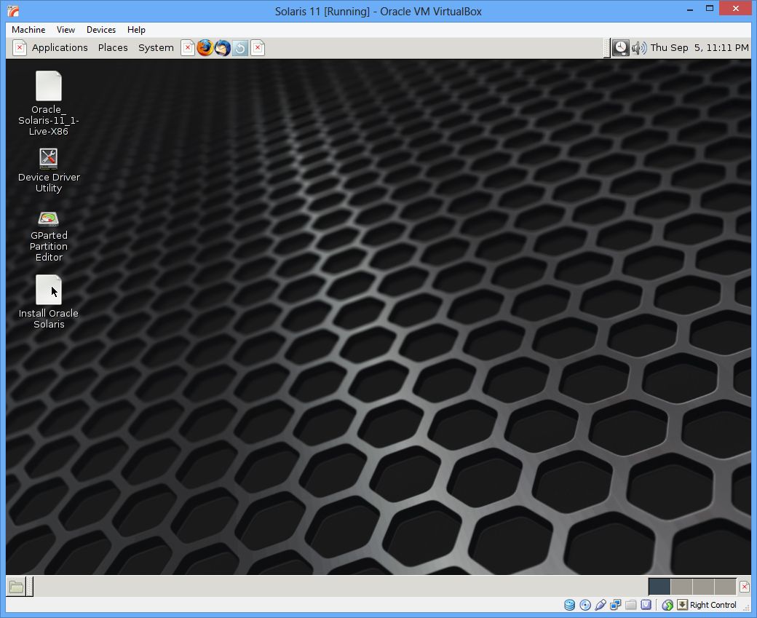The width and height of the screenshot is (757, 618).
Task: Open the Help menu
Action: (136, 30)
